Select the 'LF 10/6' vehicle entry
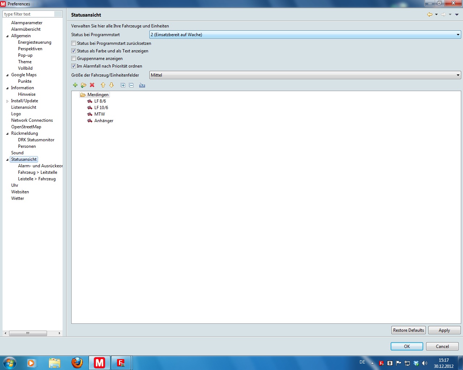Image resolution: width=463 pixels, height=370 pixels. (x=101, y=108)
